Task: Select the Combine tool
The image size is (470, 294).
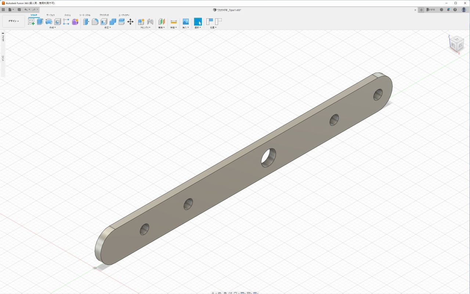Action: [x=113, y=22]
